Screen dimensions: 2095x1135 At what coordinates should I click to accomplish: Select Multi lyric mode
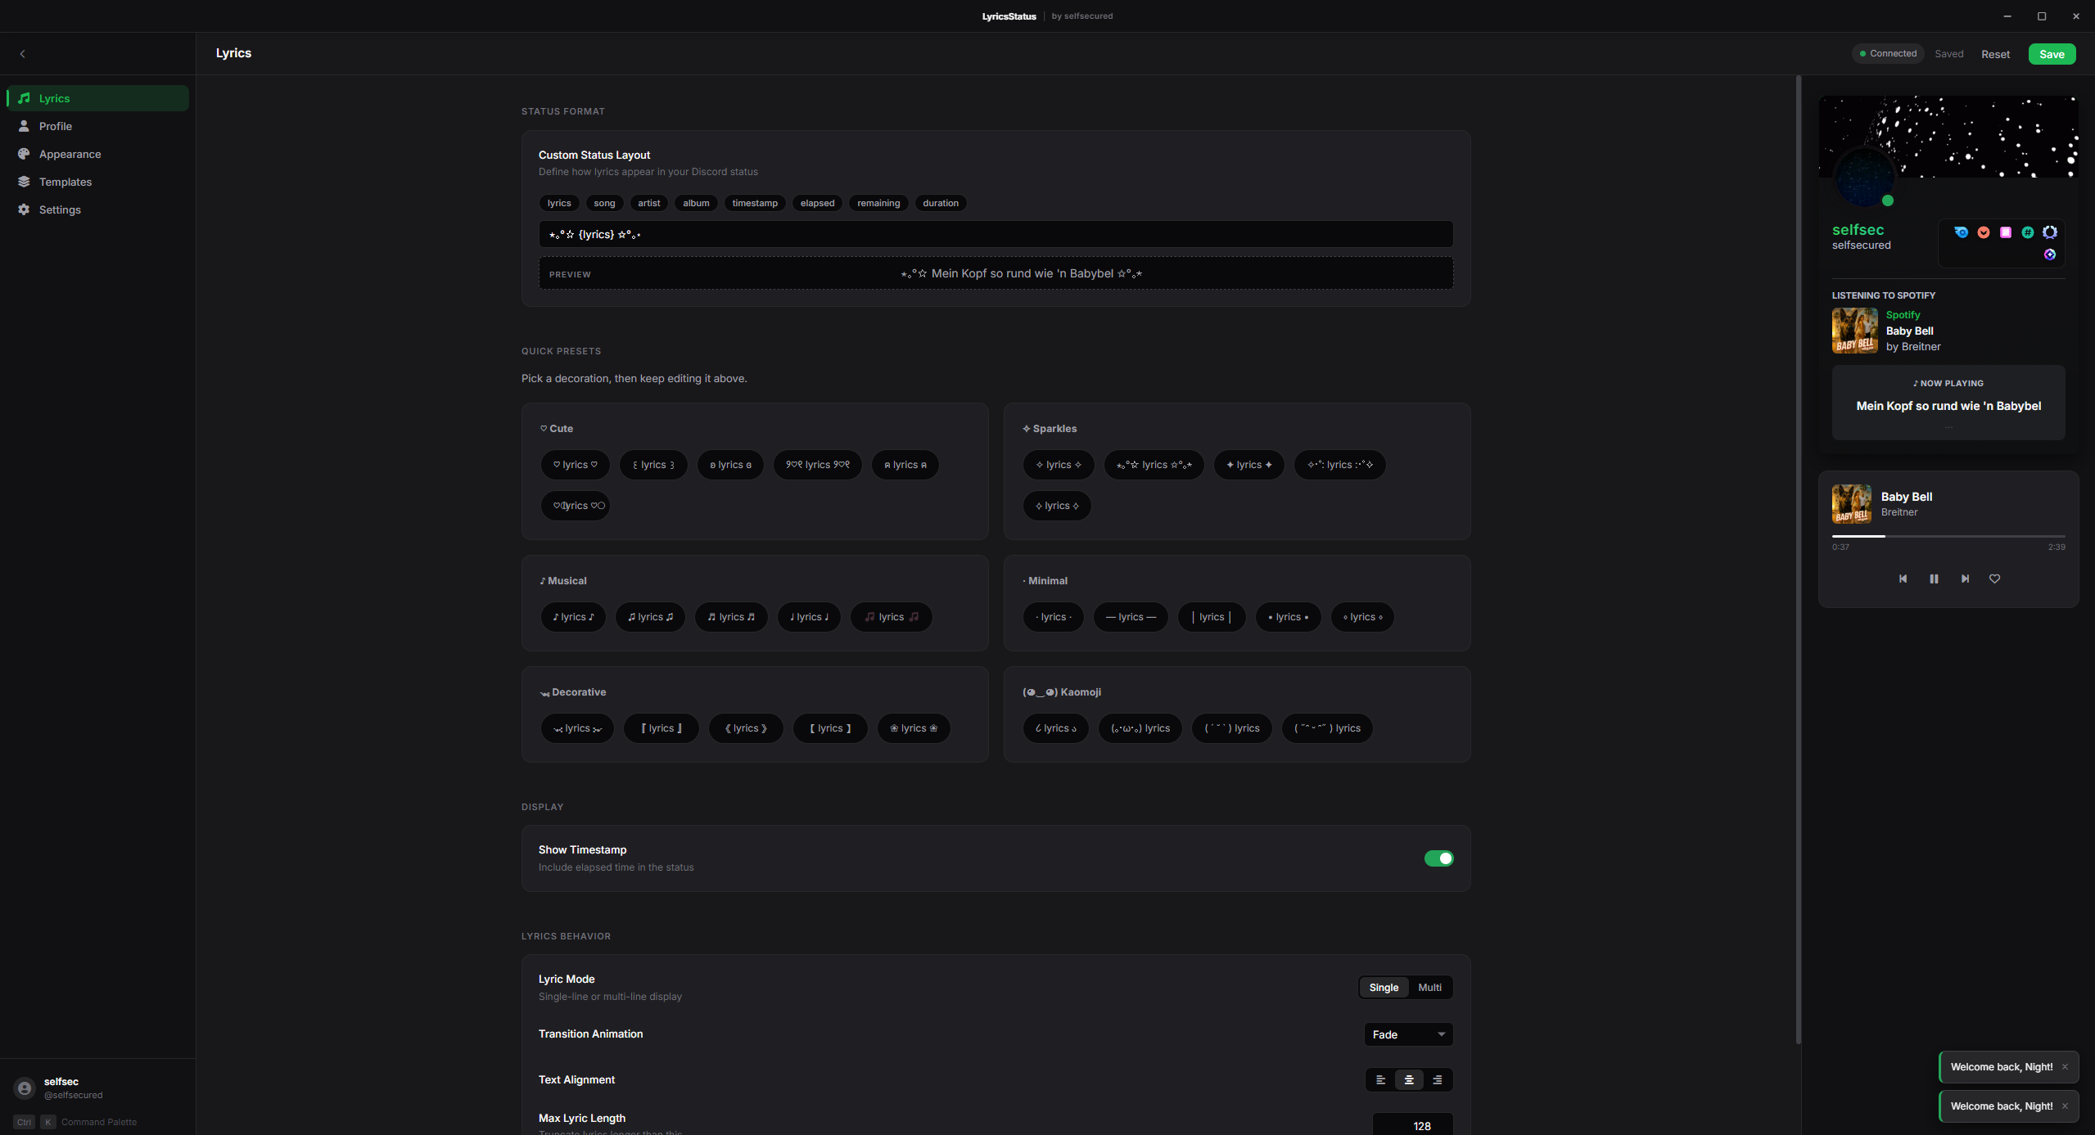(1429, 988)
